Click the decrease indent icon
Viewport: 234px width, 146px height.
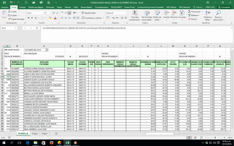[x=74, y=18]
